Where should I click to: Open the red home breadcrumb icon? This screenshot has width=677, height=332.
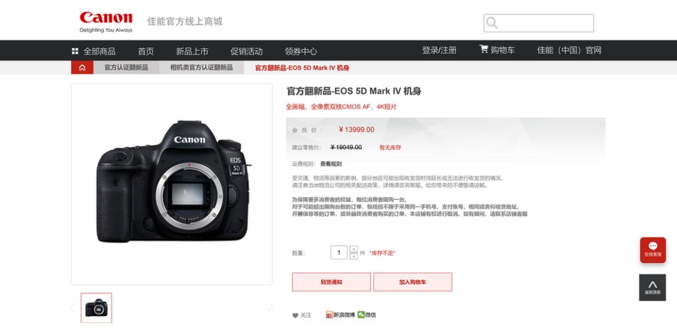[x=82, y=67]
